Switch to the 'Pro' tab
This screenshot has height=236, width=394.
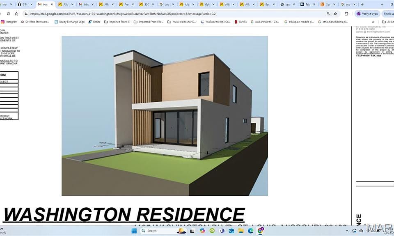[x=126, y=4]
